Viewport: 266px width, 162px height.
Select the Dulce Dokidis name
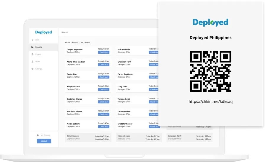[x=124, y=50]
